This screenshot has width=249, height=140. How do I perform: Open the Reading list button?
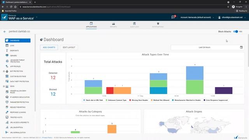tap(242, 11)
